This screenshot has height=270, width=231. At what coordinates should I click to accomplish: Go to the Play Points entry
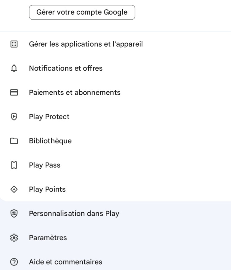(x=47, y=189)
